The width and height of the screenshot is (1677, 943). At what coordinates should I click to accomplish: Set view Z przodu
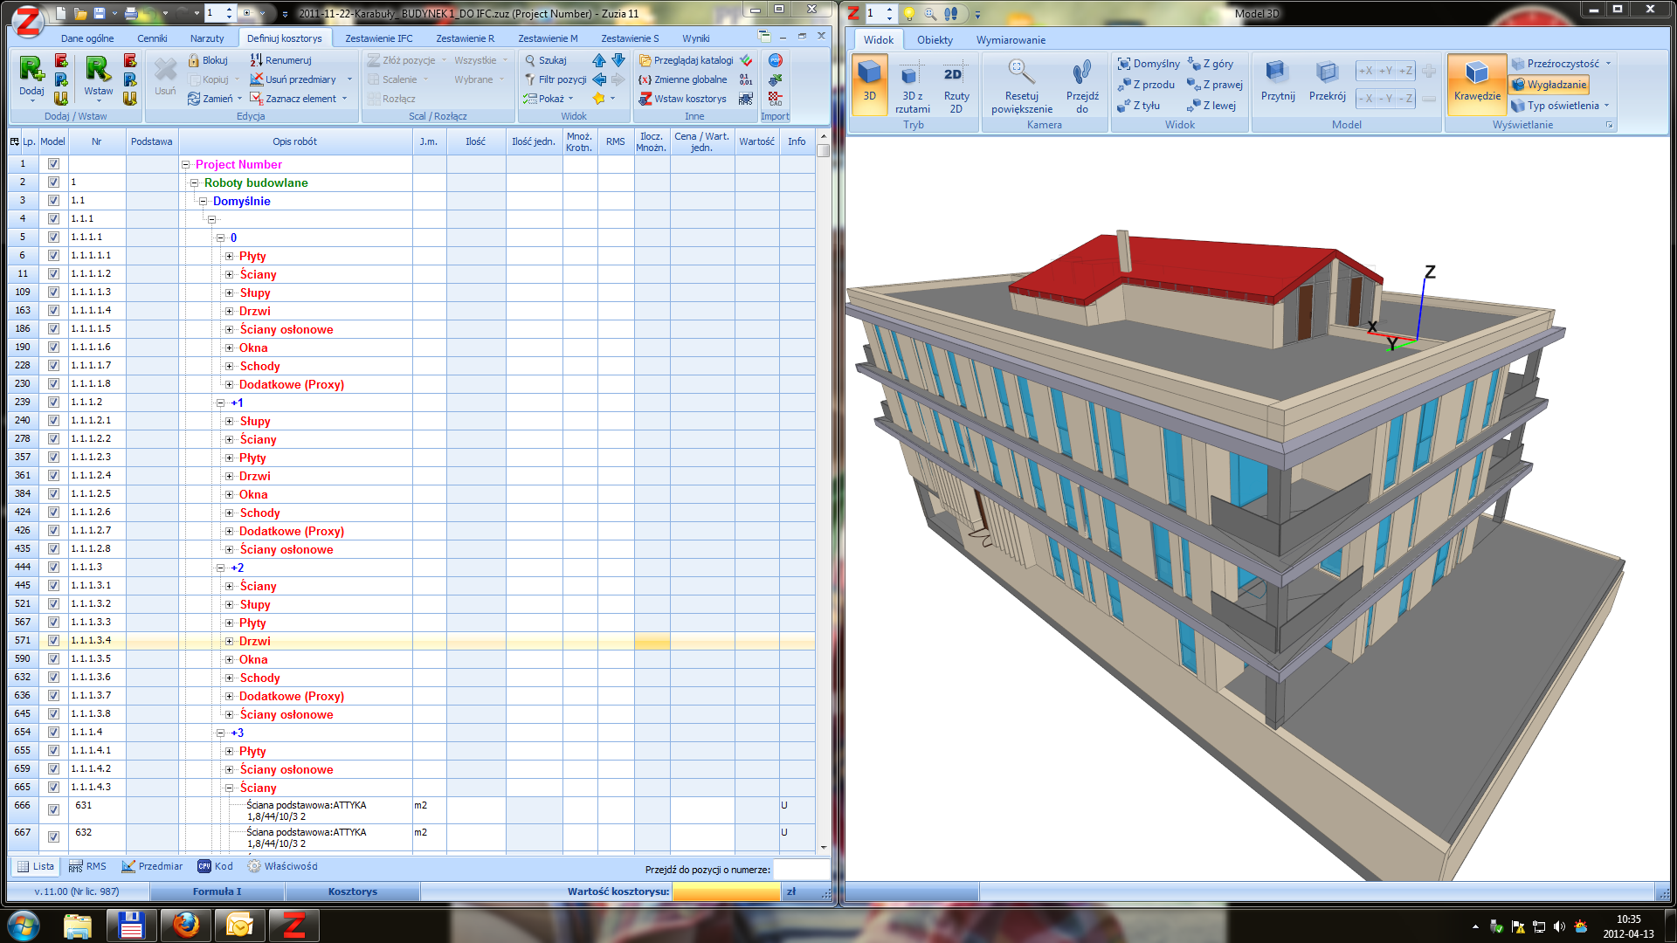[x=1146, y=85]
